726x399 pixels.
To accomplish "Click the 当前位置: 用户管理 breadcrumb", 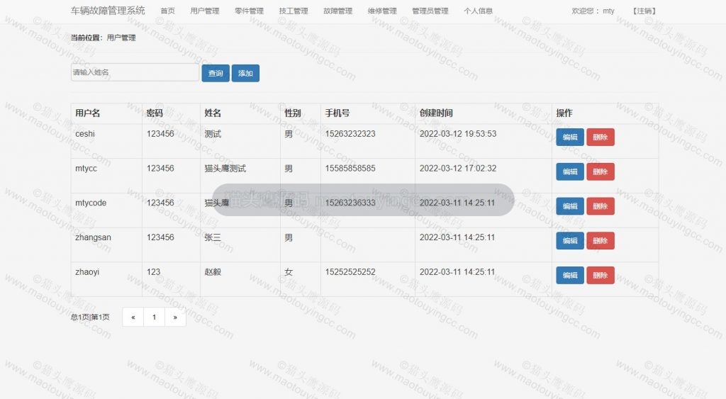I will coord(103,38).
